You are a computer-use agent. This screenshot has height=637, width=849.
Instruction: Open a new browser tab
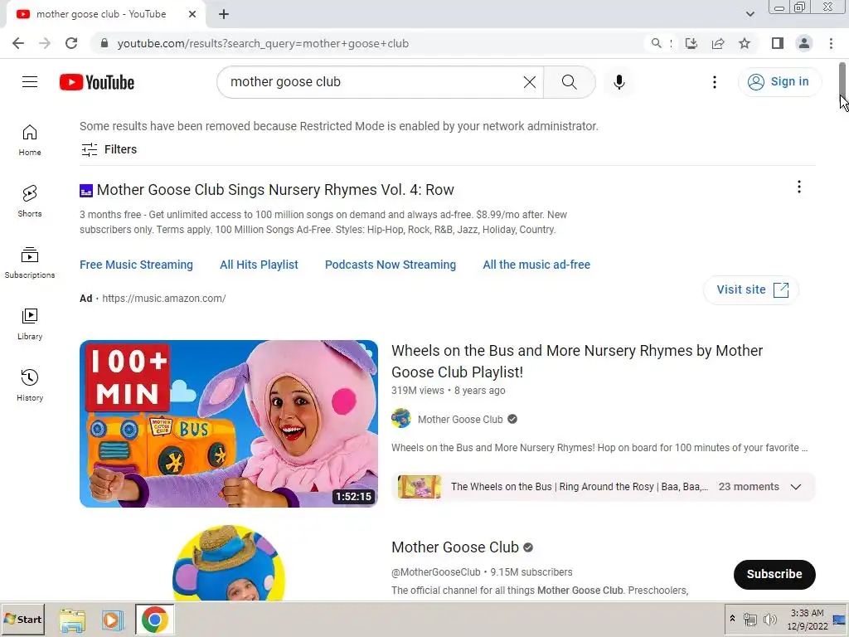tap(224, 14)
